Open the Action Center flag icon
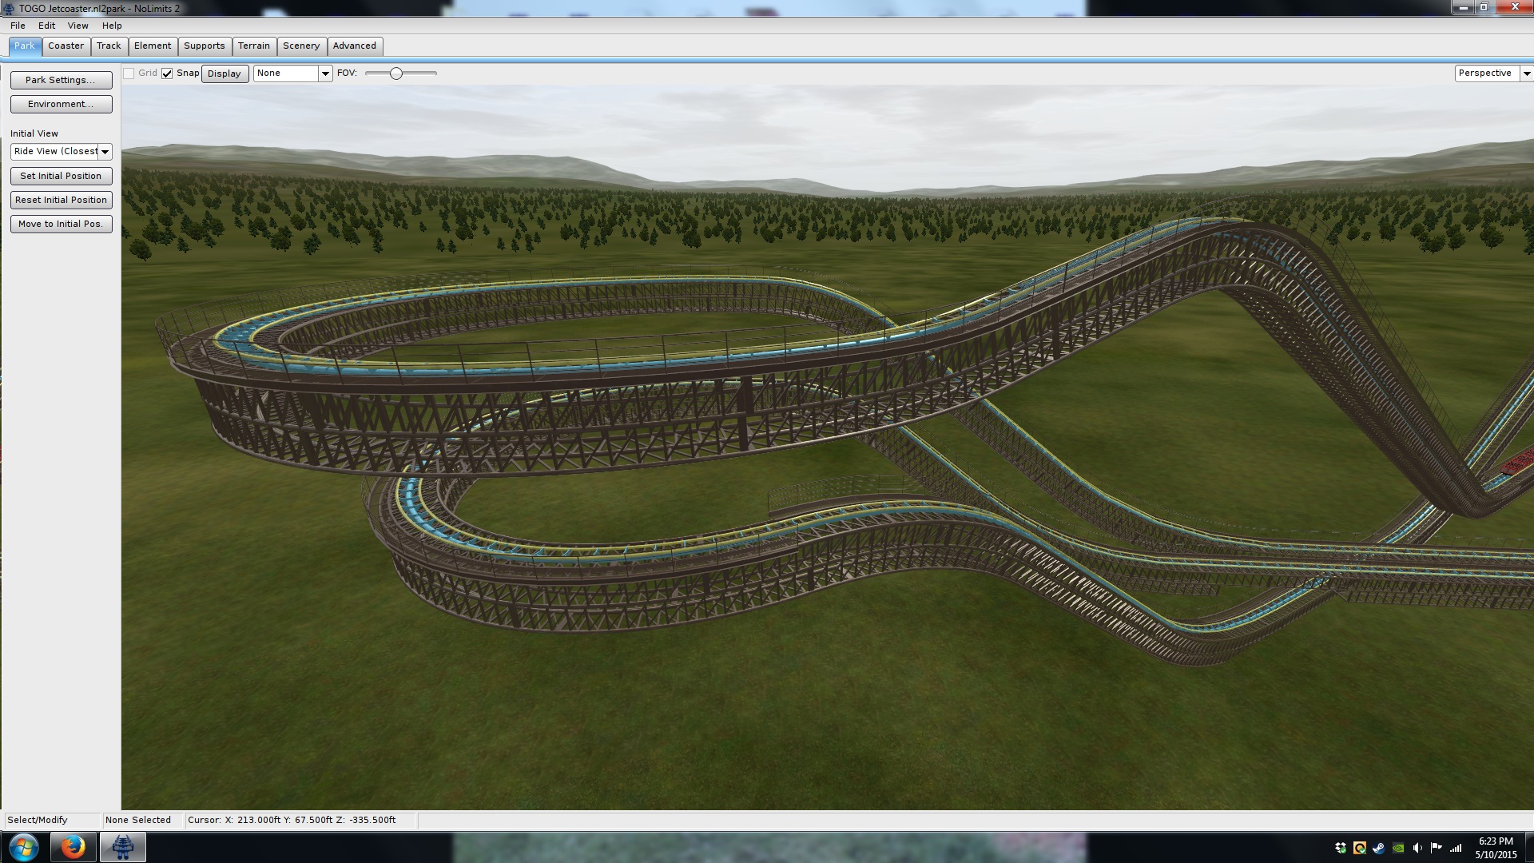Viewport: 1534px width, 863px height. click(1437, 848)
